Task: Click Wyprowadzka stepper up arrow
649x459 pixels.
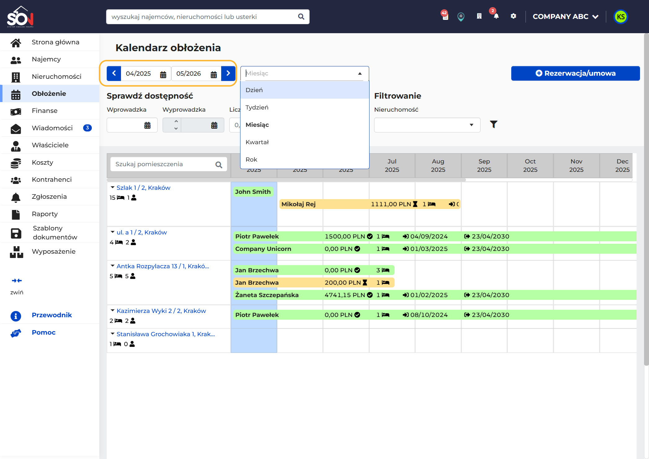Action: coord(176,121)
